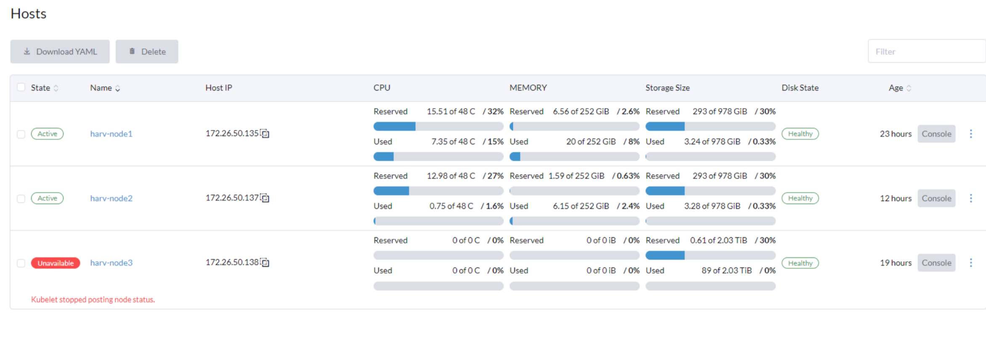Check the select-all checkbox in the header
Screen dimensions: 986x349
pos(21,87)
